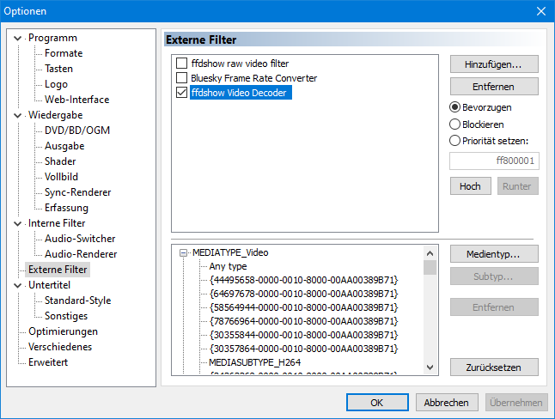This screenshot has width=555, height=419.
Task: Collapse the Programm tree node
Action: (x=20, y=38)
